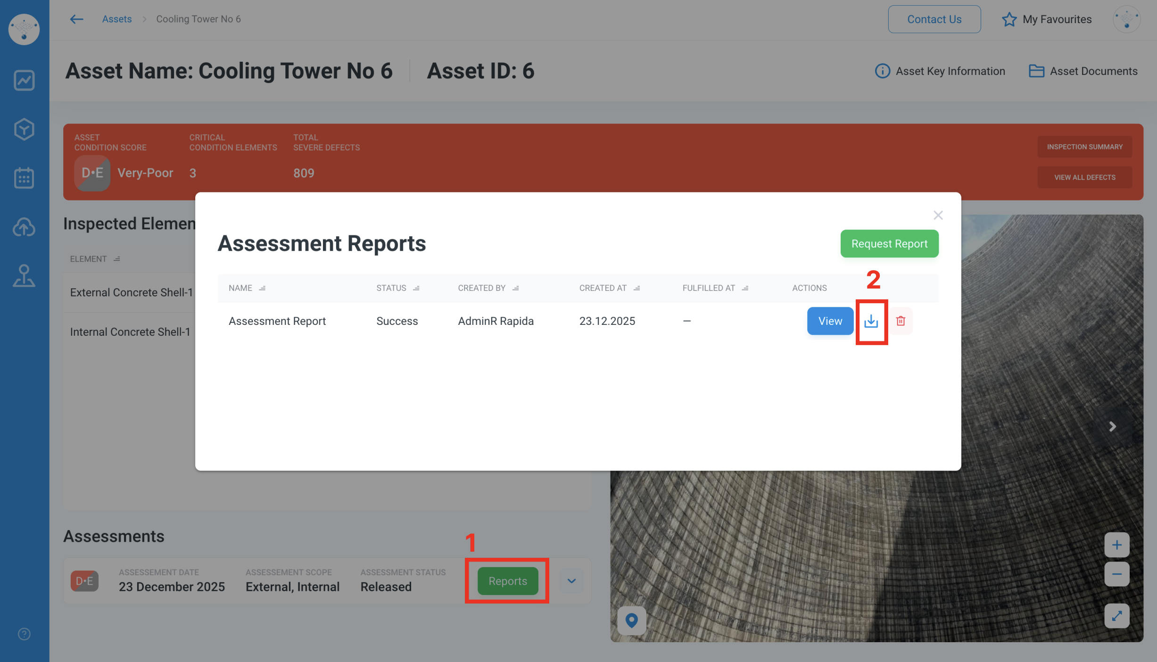This screenshot has width=1157, height=662.
Task: View the Assessment Report
Action: click(830, 321)
